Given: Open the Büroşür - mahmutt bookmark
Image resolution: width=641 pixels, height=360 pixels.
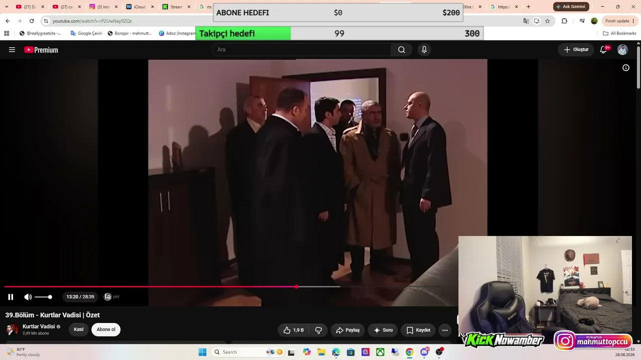Looking at the screenshot, I should click(129, 33).
